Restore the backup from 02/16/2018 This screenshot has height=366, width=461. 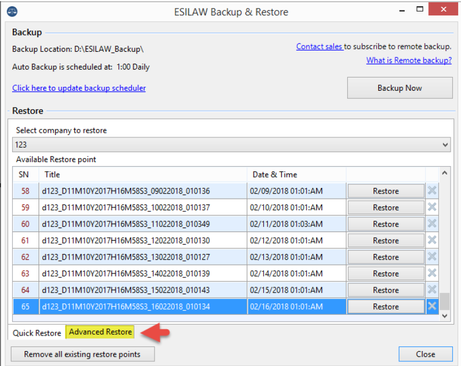[386, 307]
